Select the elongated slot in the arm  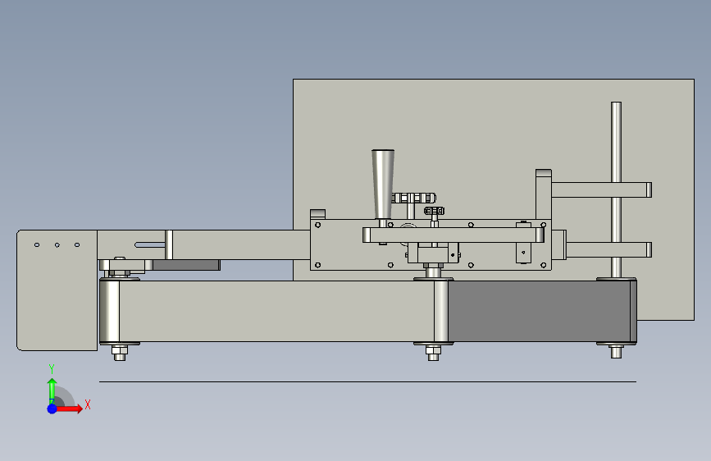pos(149,245)
